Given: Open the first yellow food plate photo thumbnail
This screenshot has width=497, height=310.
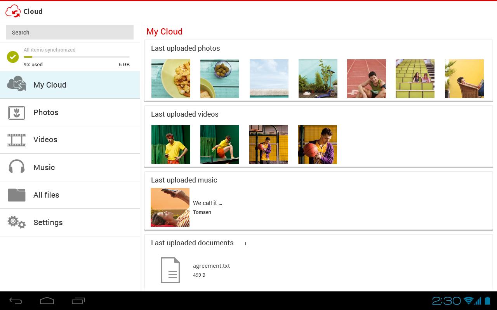Looking at the screenshot, I should pos(170,78).
